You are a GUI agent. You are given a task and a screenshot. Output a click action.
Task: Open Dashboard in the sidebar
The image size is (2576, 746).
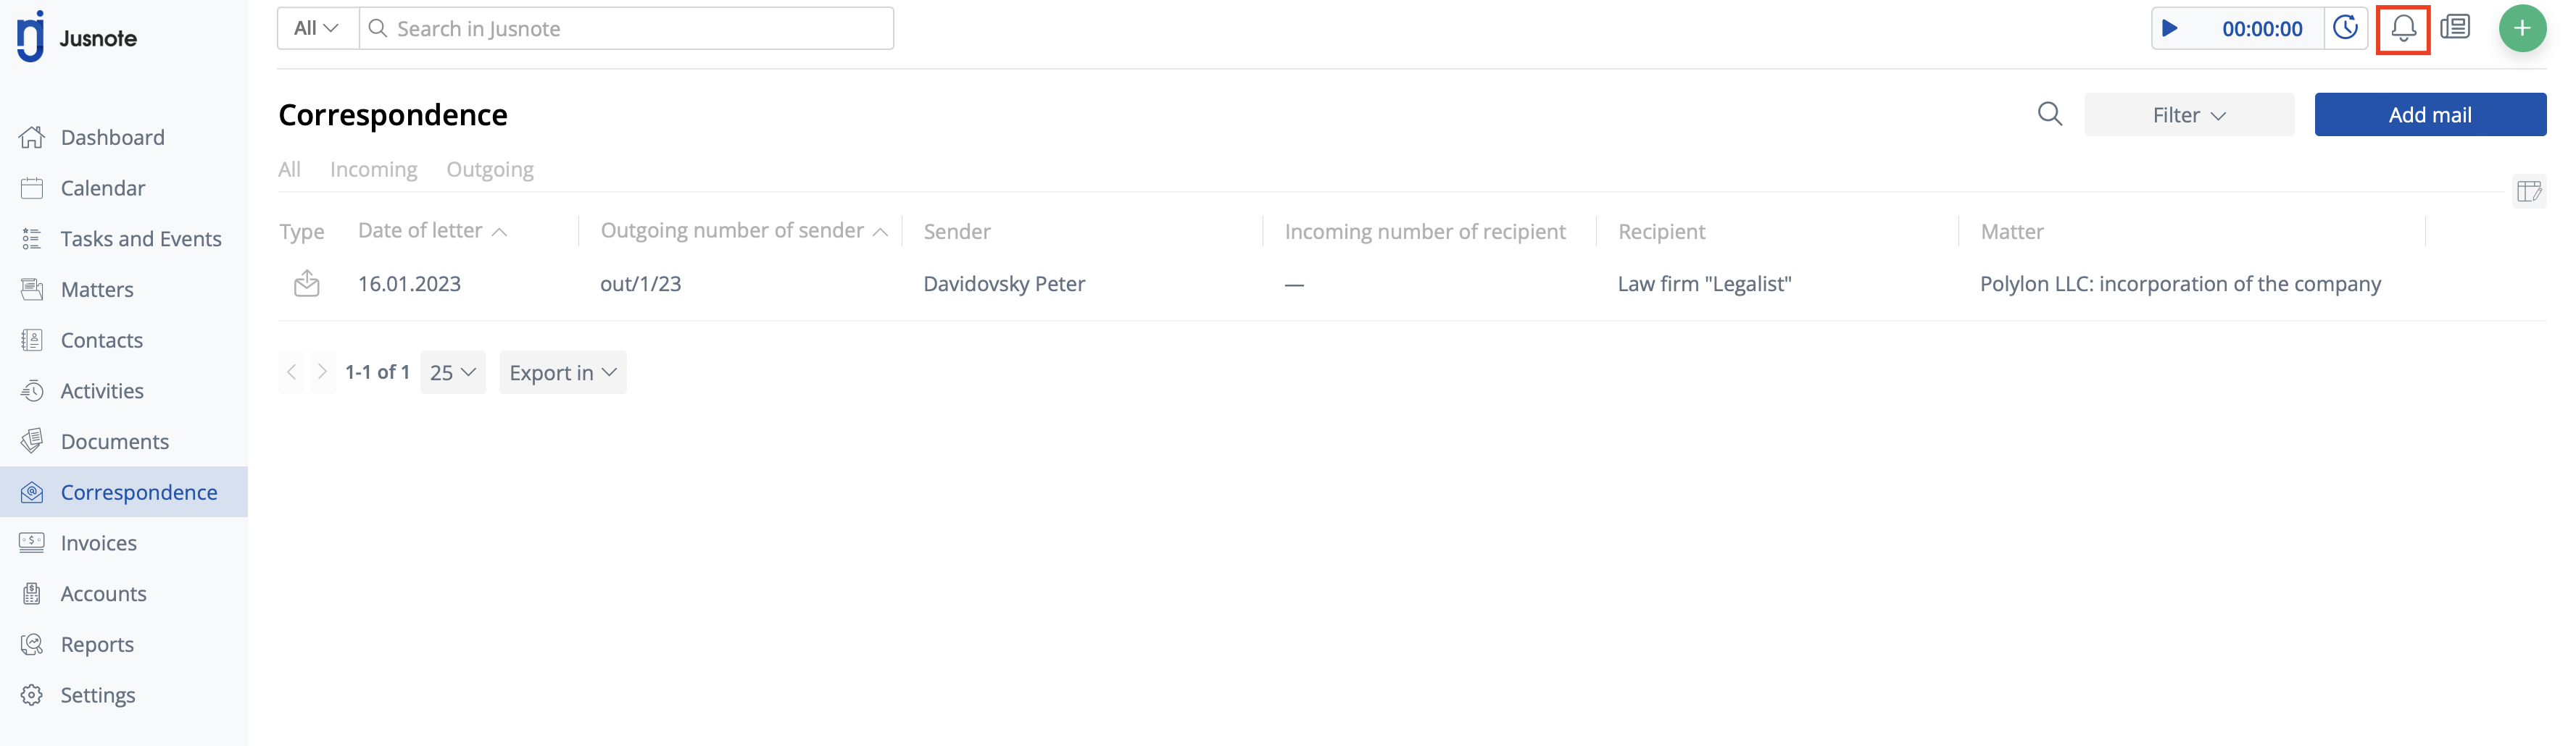(x=112, y=138)
